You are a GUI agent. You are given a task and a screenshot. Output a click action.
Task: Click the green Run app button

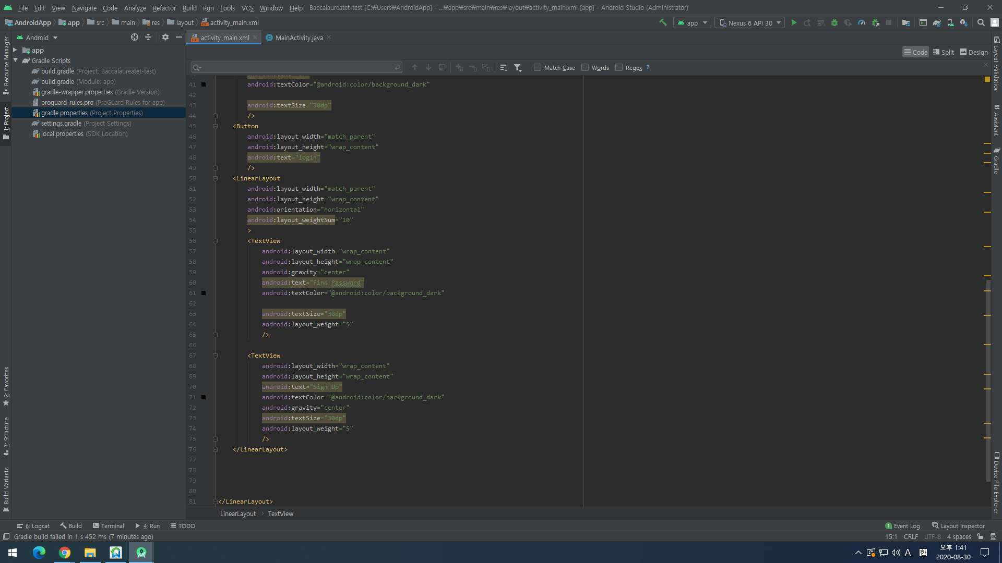pyautogui.click(x=794, y=23)
